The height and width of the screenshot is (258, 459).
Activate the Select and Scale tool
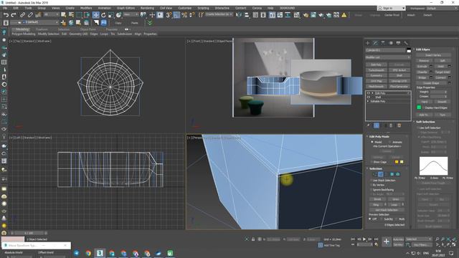point(111,15)
